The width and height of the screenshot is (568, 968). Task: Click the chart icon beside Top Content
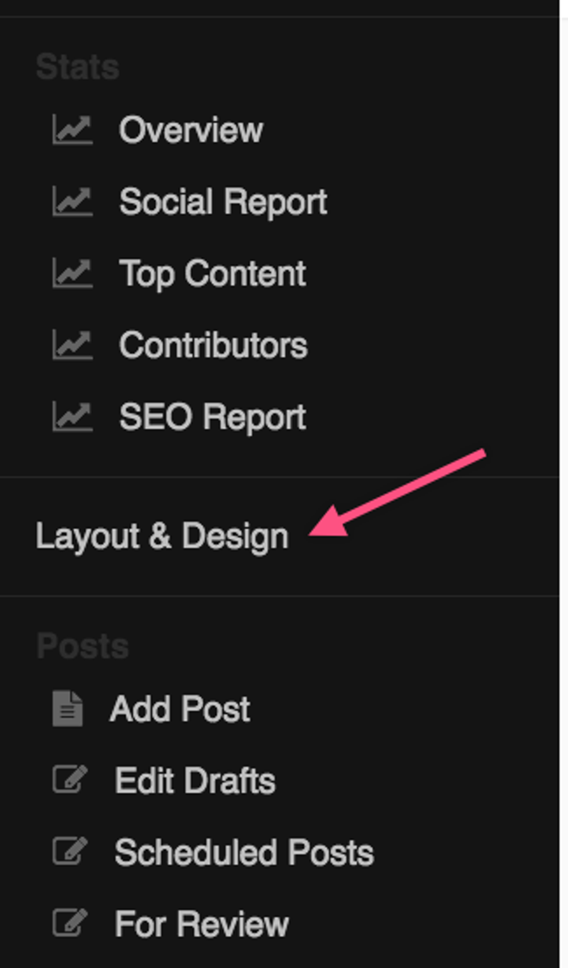[72, 273]
